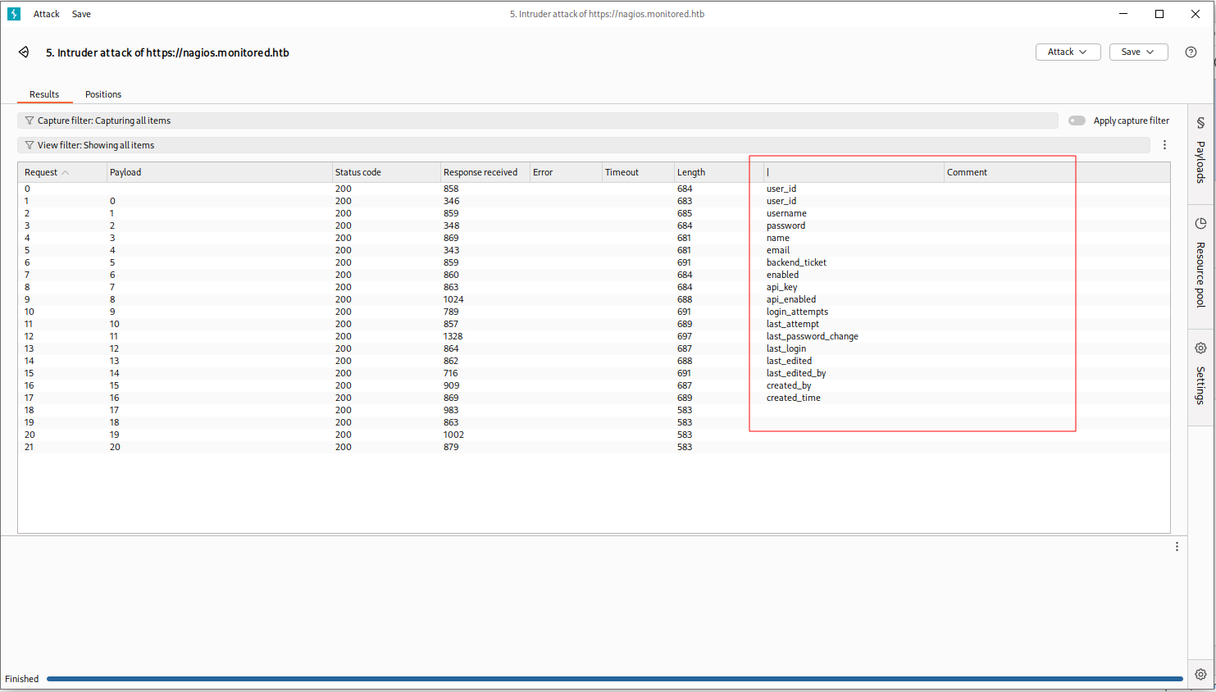Sort by the Status code column header
This screenshot has width=1216, height=692.
[x=386, y=172]
